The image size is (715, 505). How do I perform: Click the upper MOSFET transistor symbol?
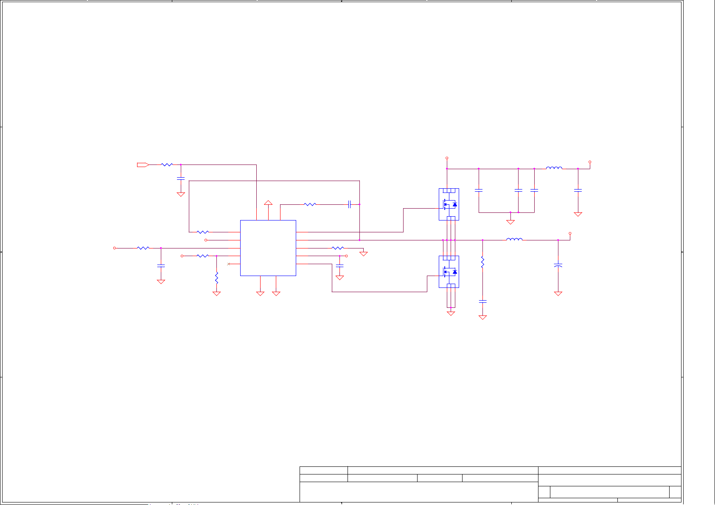click(x=449, y=204)
